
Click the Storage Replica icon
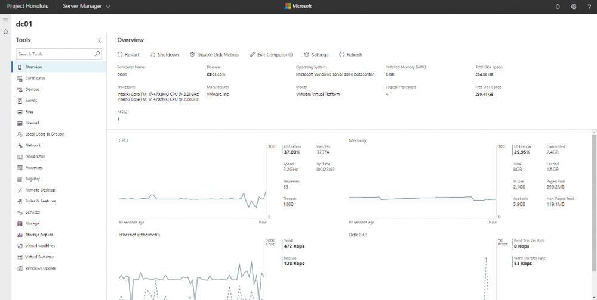pyautogui.click(x=20, y=235)
